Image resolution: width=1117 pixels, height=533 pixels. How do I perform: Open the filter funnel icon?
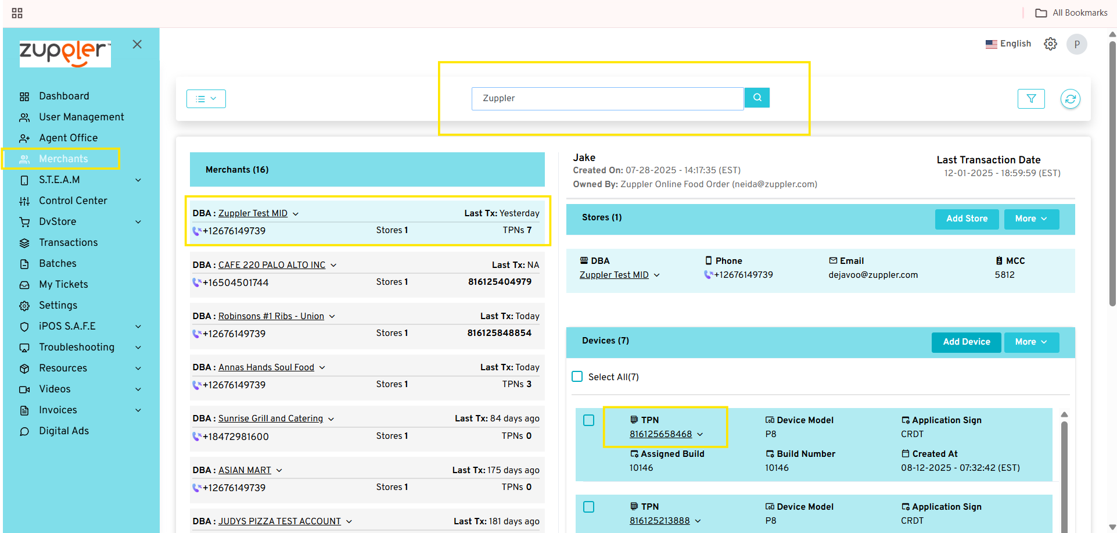click(x=1031, y=99)
